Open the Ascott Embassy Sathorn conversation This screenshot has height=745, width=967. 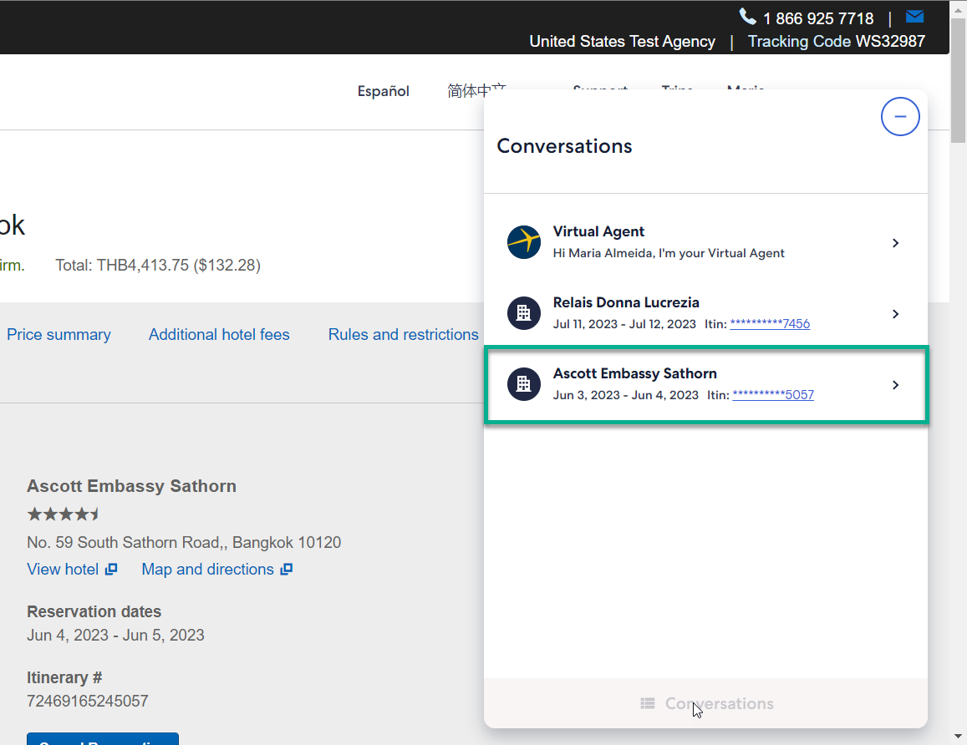point(705,384)
